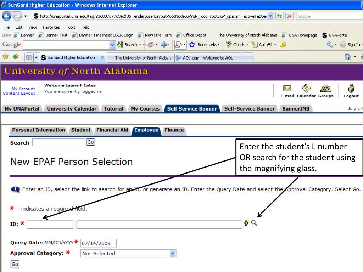Open the Tools menu

[x=71, y=27]
